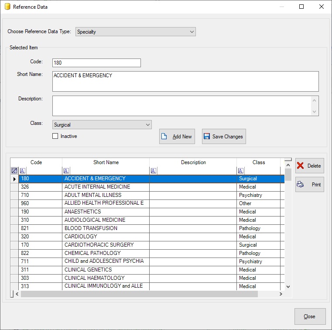
Task: Select the CLINICAL GENETICS row
Action: point(147,270)
